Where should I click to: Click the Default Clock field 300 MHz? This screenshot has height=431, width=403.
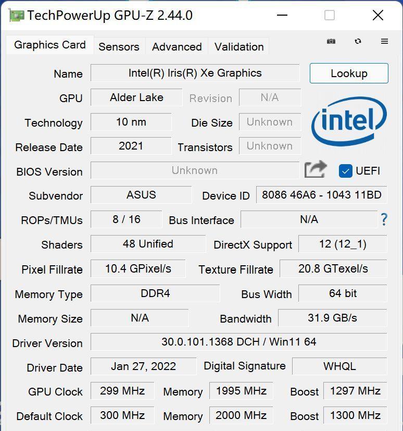122,415
